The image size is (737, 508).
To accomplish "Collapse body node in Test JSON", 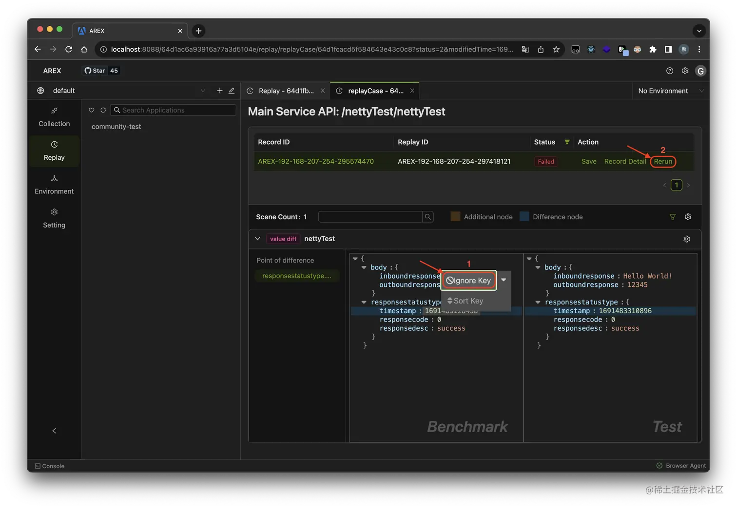I will 538,267.
